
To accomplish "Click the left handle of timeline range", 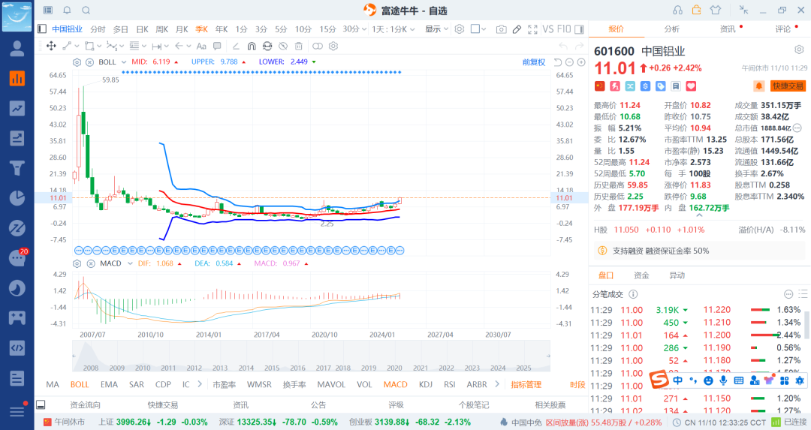I will (x=74, y=356).
